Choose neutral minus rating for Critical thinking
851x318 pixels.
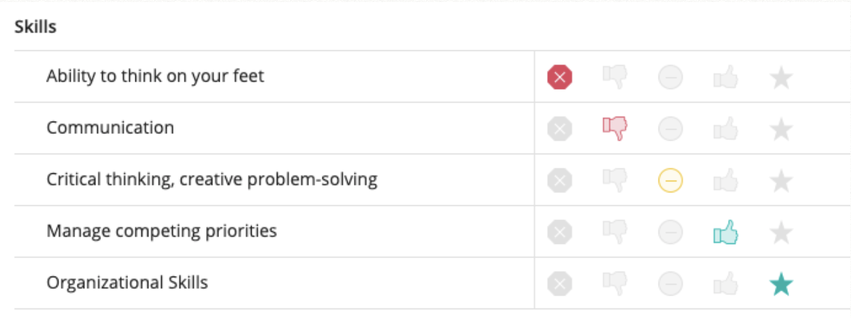[670, 181]
